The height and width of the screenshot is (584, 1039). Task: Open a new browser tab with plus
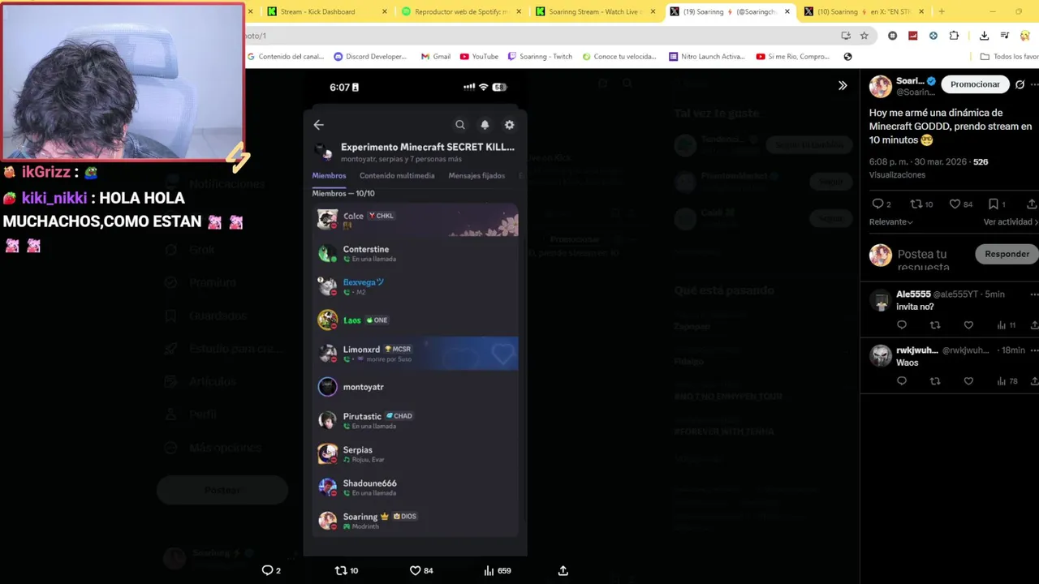pos(942,11)
